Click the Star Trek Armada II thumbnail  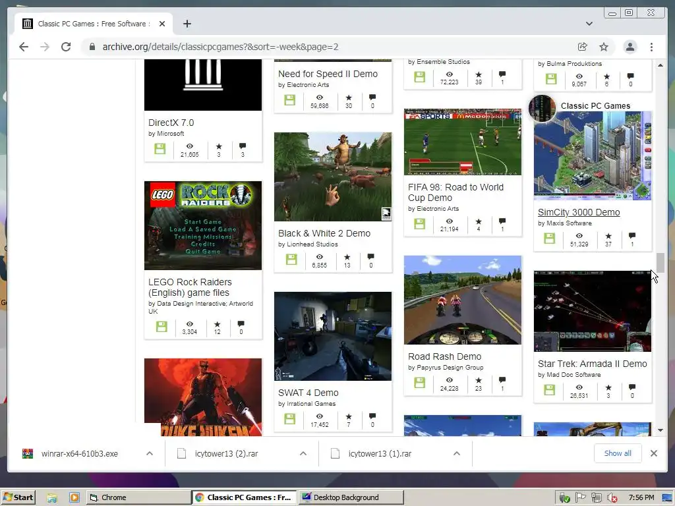593,311
